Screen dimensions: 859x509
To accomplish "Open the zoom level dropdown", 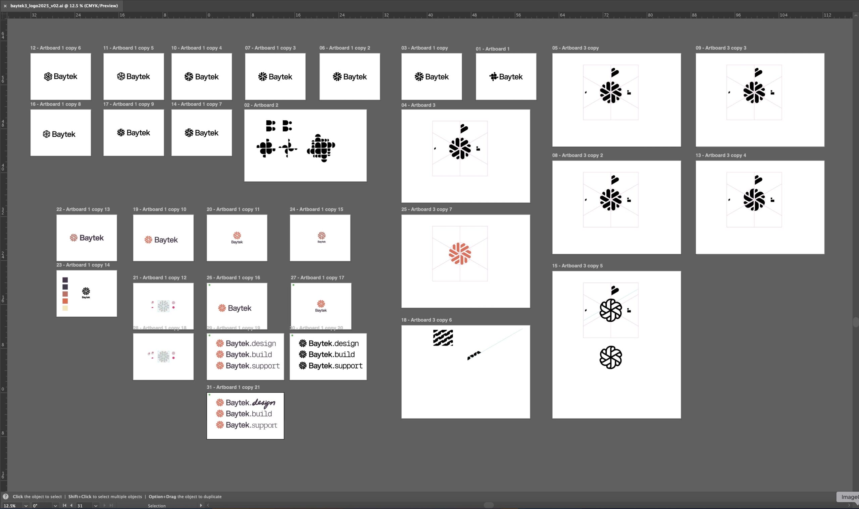I will [x=26, y=506].
